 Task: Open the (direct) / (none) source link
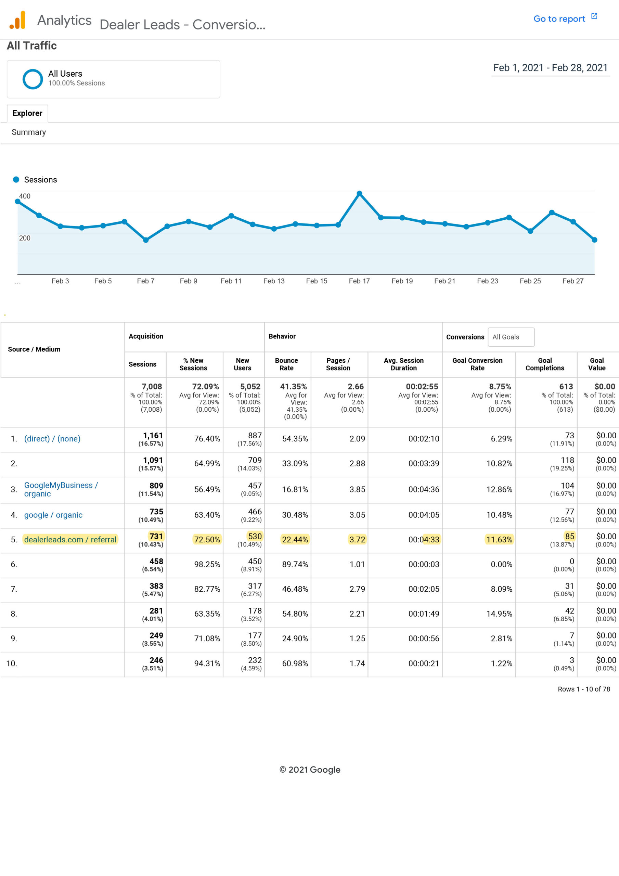pyautogui.click(x=52, y=439)
